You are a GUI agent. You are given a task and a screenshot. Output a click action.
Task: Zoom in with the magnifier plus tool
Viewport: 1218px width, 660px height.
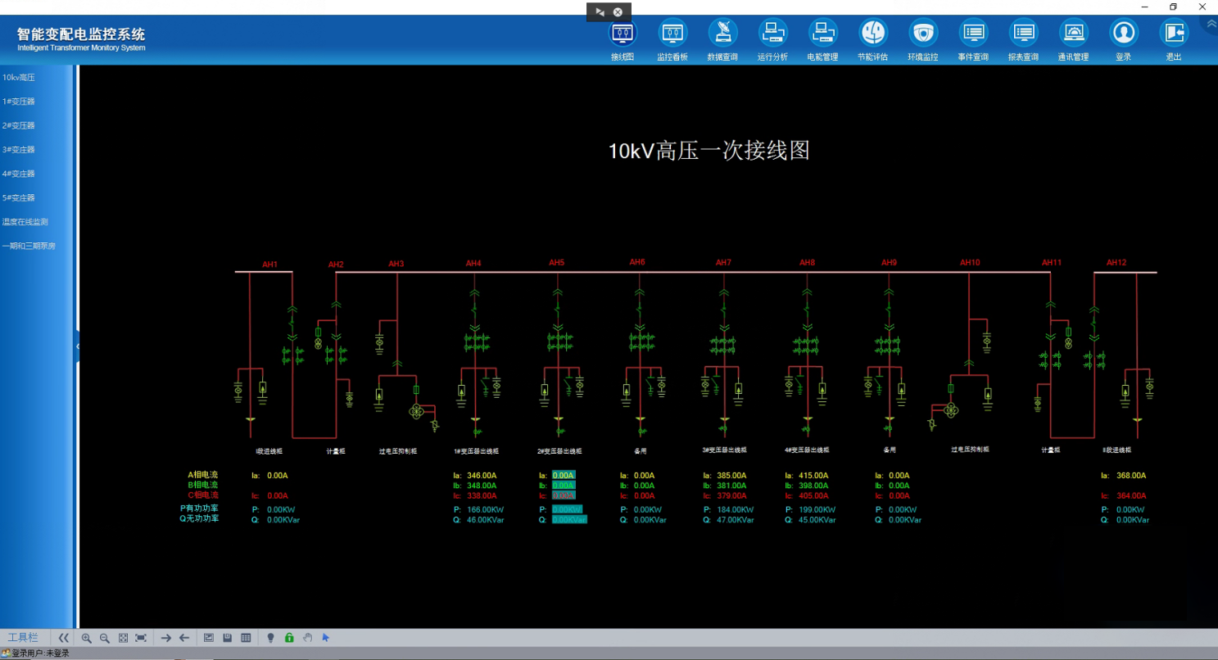pyautogui.click(x=87, y=638)
